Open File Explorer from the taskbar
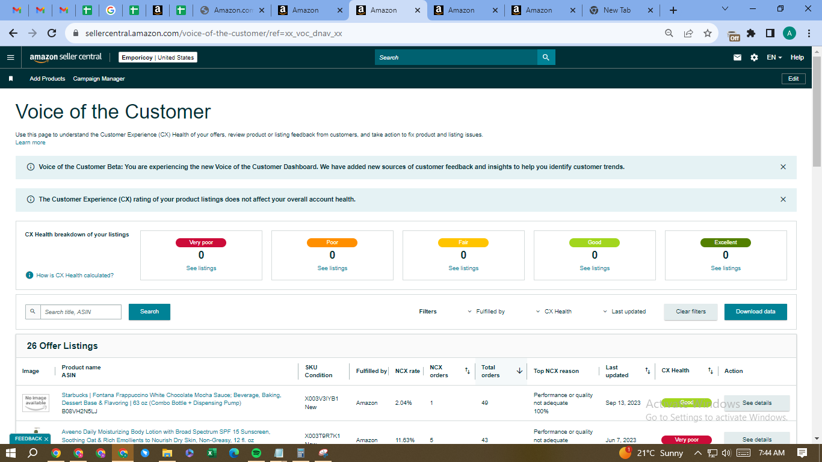The image size is (822, 462). 167,453
